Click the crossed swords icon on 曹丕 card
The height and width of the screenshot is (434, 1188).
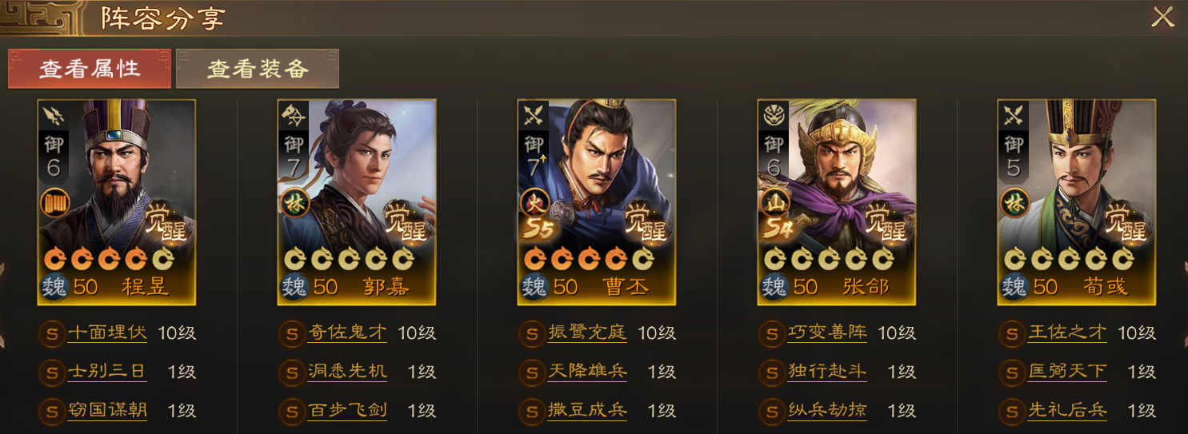pyautogui.click(x=534, y=116)
